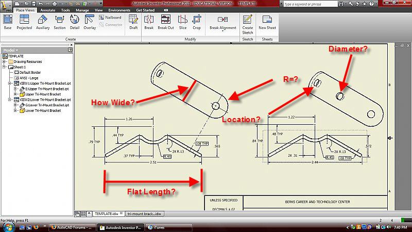Collapse VIEW1:Upper Tri-Mount Bracket.ipt node

point(10,83)
